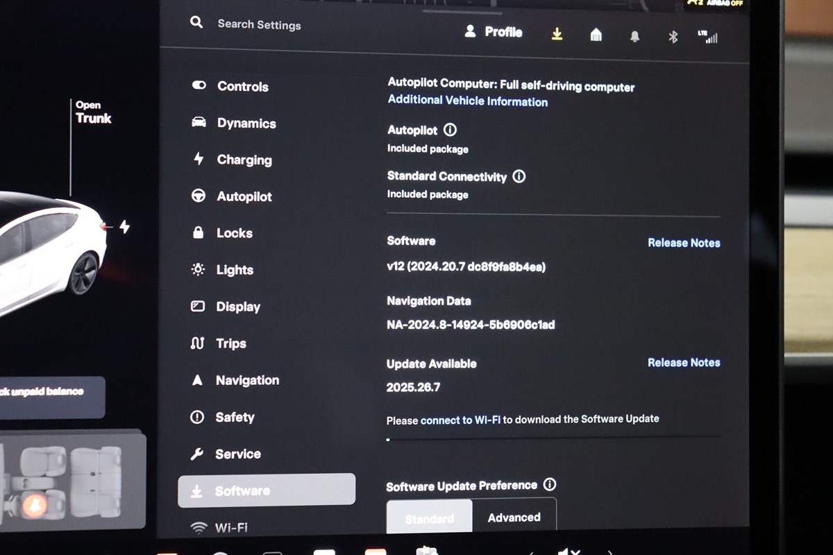Tap info icon beside Standard Connectivity
Screen dimensions: 833x555
point(519,176)
